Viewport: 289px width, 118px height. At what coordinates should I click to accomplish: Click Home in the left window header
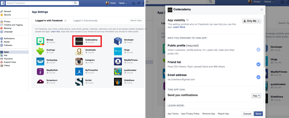[122, 3]
